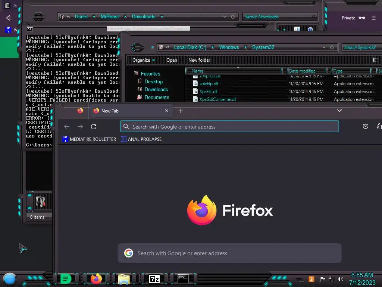Click System32 breadcrumb segment
Image resolution: width=382 pixels, height=287 pixels.
coord(263,47)
